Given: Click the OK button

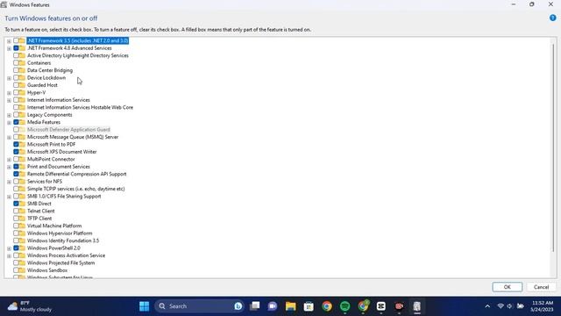Looking at the screenshot, I should coord(507,287).
